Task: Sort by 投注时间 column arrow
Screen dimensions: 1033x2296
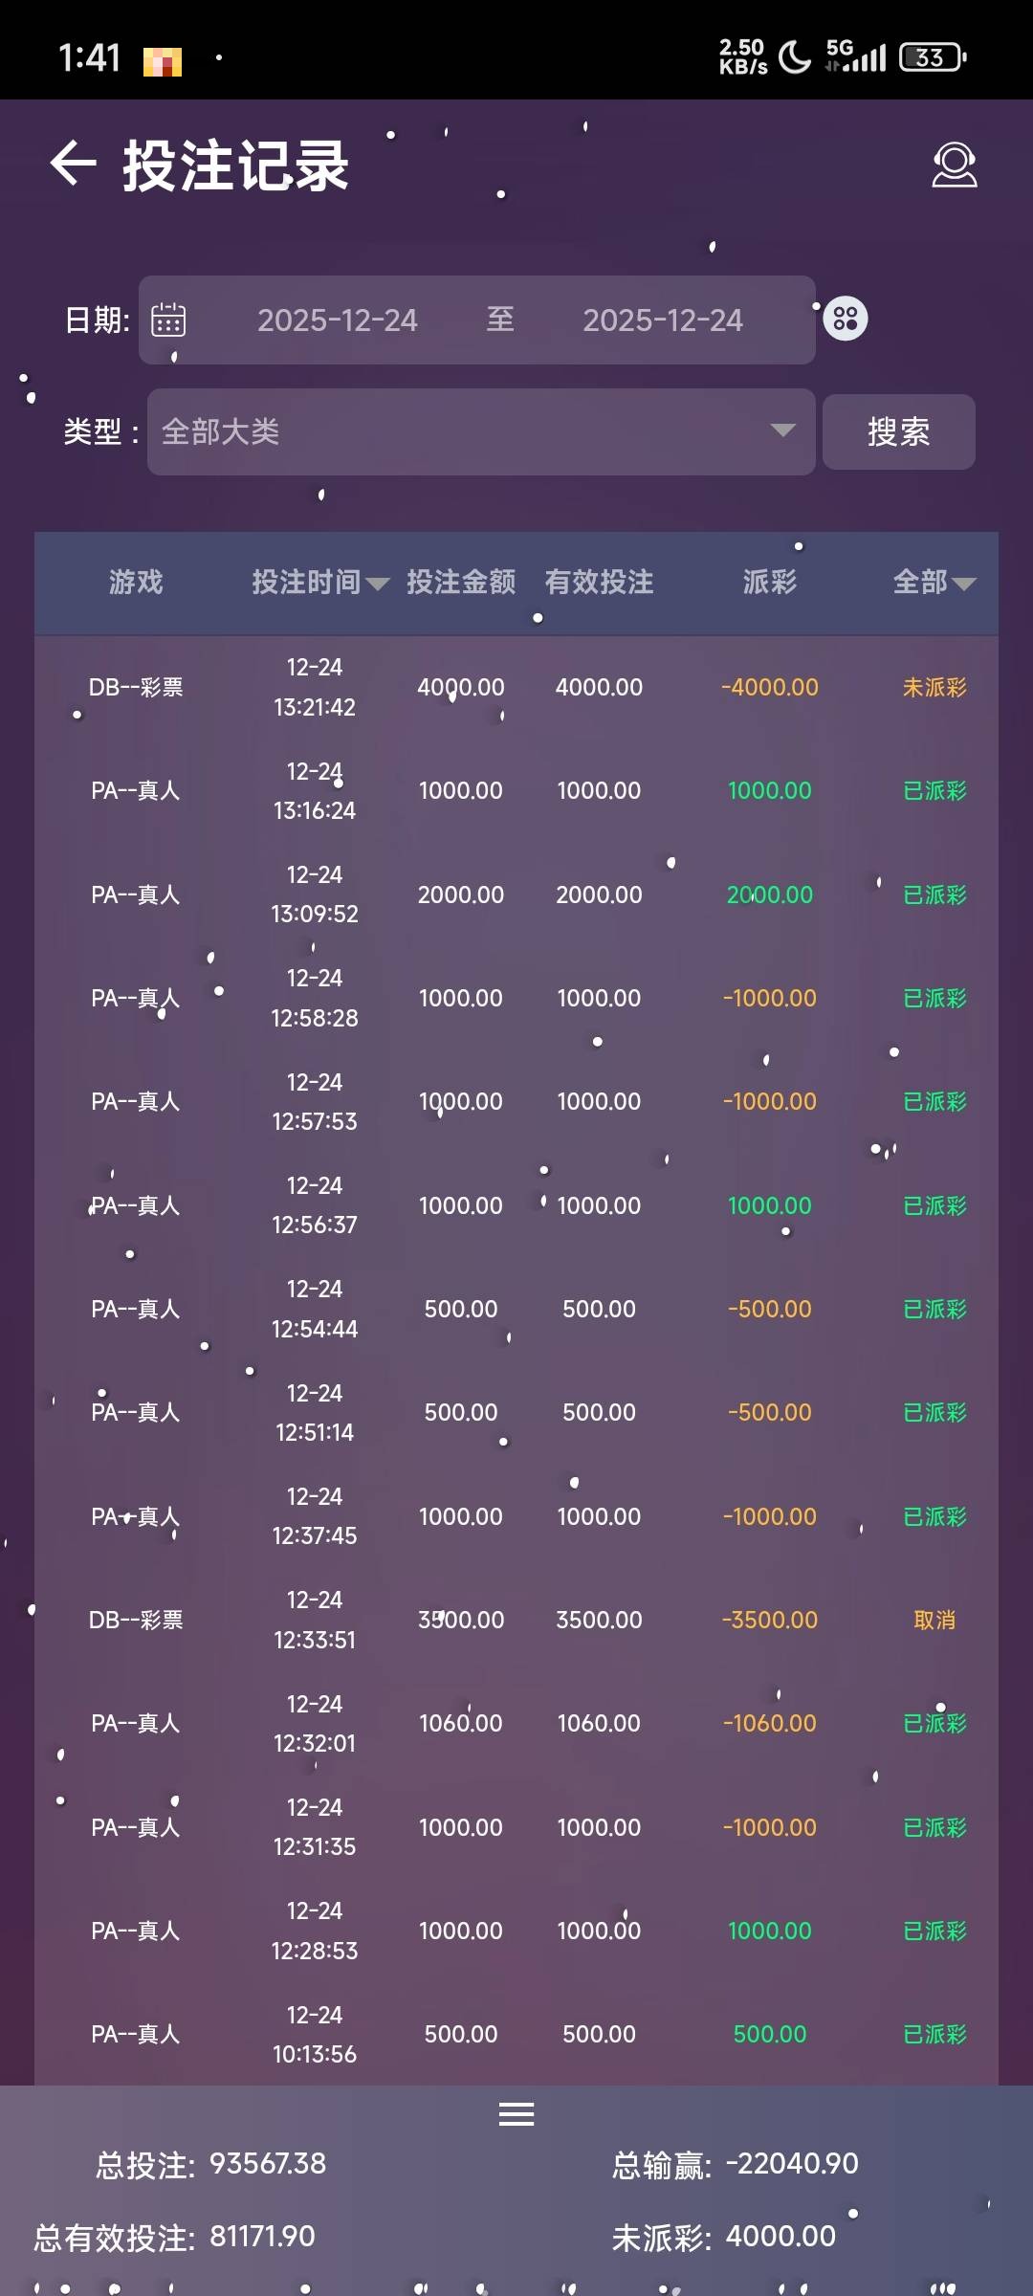Action: [378, 584]
